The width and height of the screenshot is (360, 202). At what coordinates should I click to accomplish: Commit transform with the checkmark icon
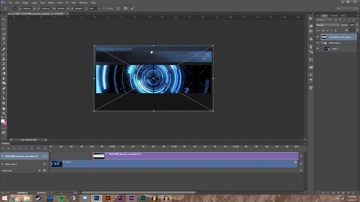click(132, 8)
